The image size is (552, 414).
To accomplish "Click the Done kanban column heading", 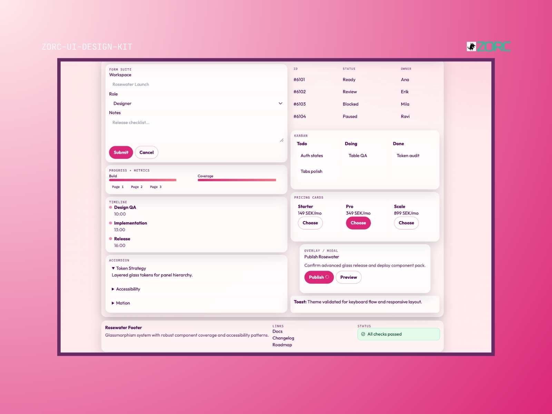I will 398,144.
